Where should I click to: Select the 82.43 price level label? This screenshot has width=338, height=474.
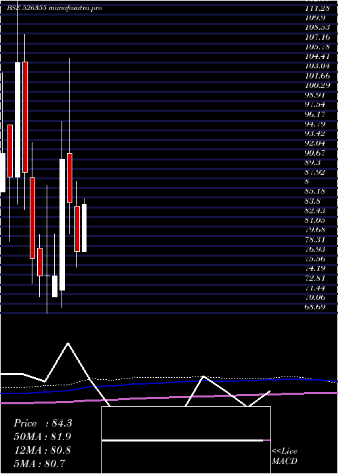[316, 211]
